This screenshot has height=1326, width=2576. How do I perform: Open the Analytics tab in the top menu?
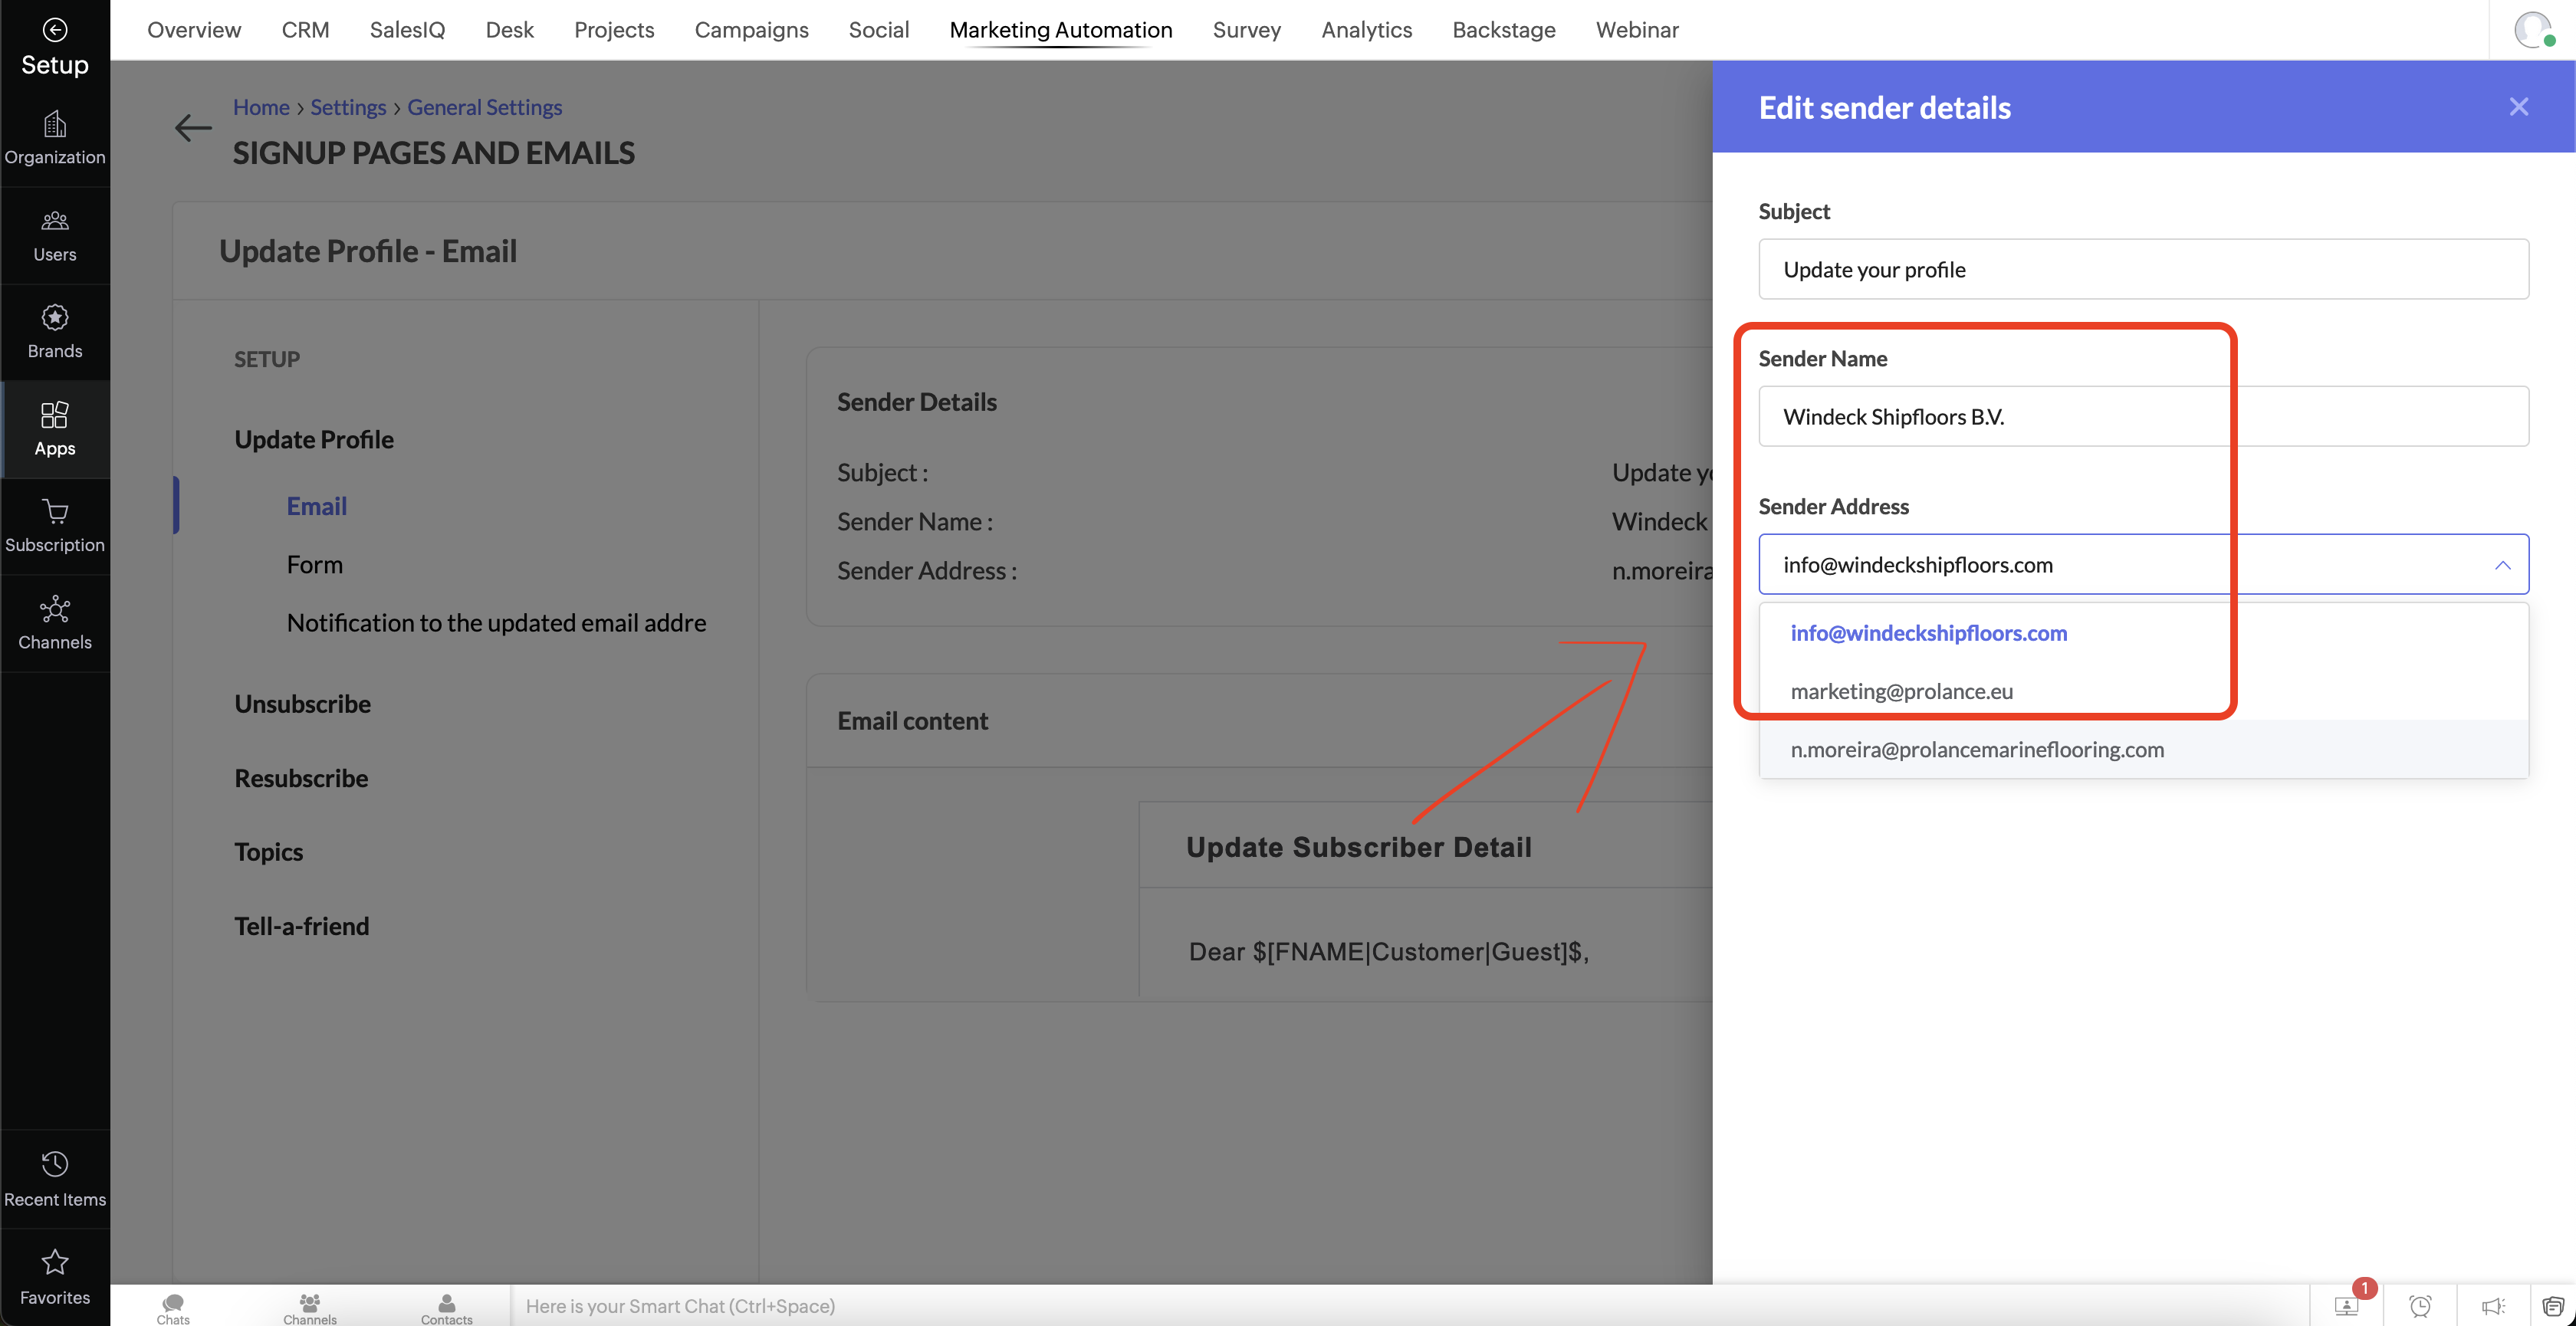coord(1366,30)
